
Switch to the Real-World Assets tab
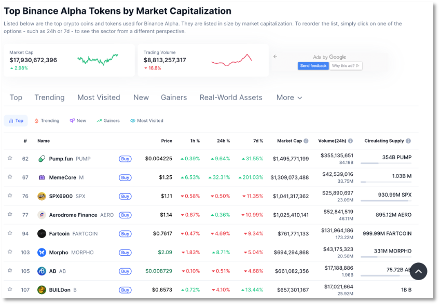230,98
